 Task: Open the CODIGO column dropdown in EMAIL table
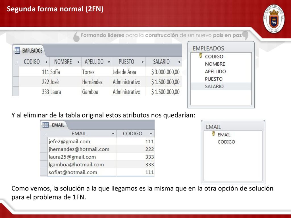click(x=151, y=134)
